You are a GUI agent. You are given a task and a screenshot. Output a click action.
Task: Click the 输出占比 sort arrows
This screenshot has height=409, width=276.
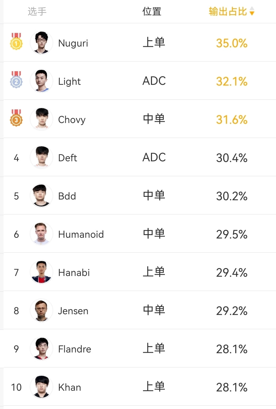(x=252, y=12)
